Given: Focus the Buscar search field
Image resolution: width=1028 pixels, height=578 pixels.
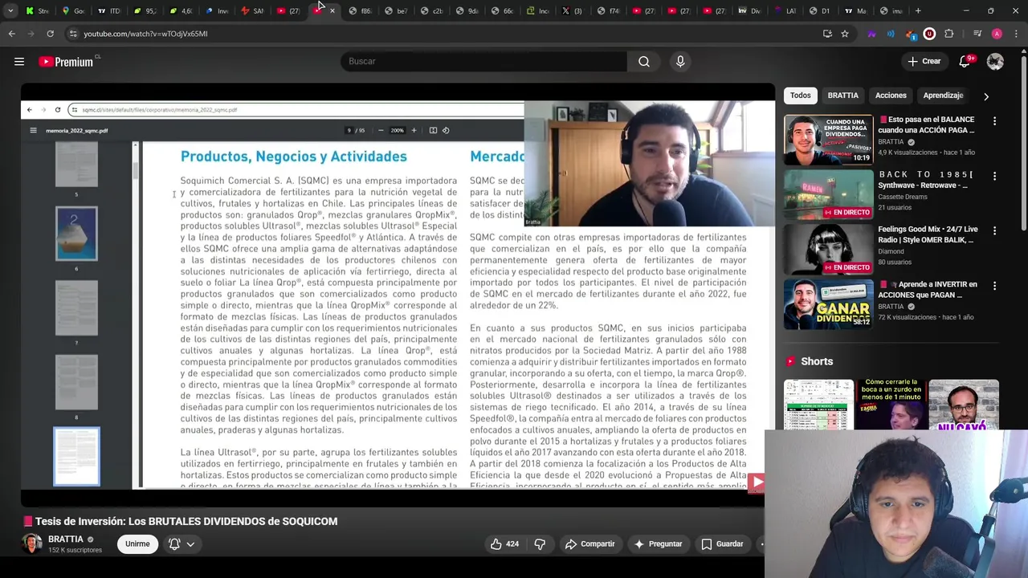Looking at the screenshot, I should [483, 62].
